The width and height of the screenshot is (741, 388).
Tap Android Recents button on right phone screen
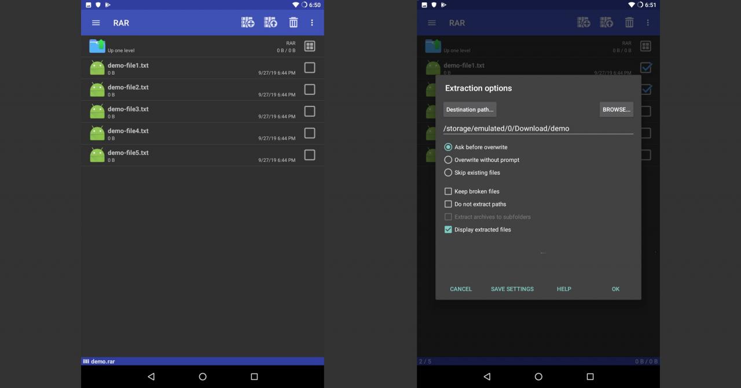[x=590, y=376]
